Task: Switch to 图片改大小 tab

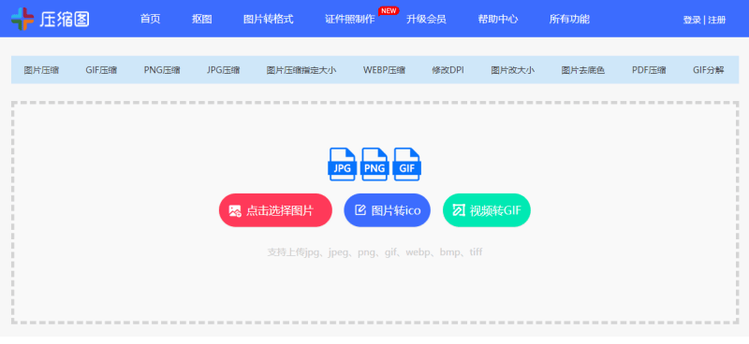Action: click(512, 70)
